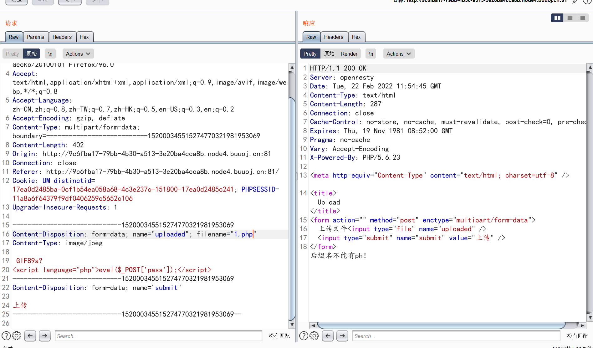This screenshot has height=348, width=593.
Task: Open request Actions dropdown
Action: coord(78,54)
